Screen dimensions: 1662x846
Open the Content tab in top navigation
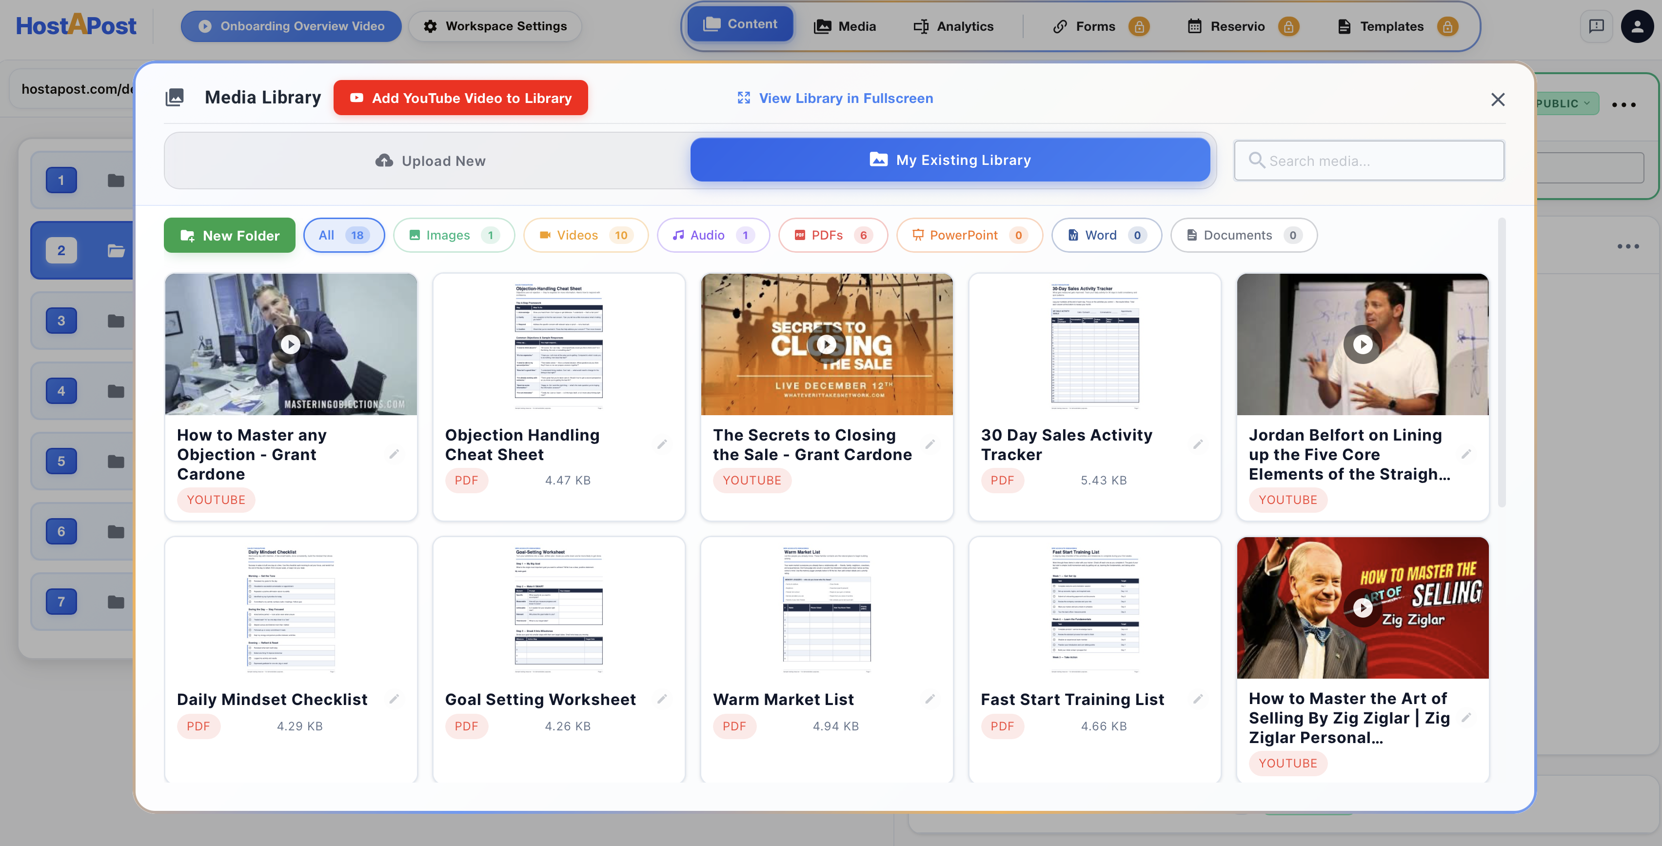[740, 24]
